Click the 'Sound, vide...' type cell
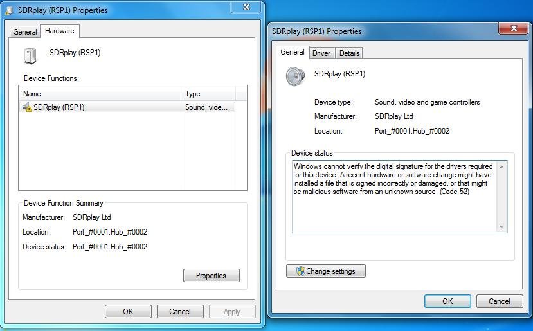This screenshot has height=331, width=533. (206, 107)
